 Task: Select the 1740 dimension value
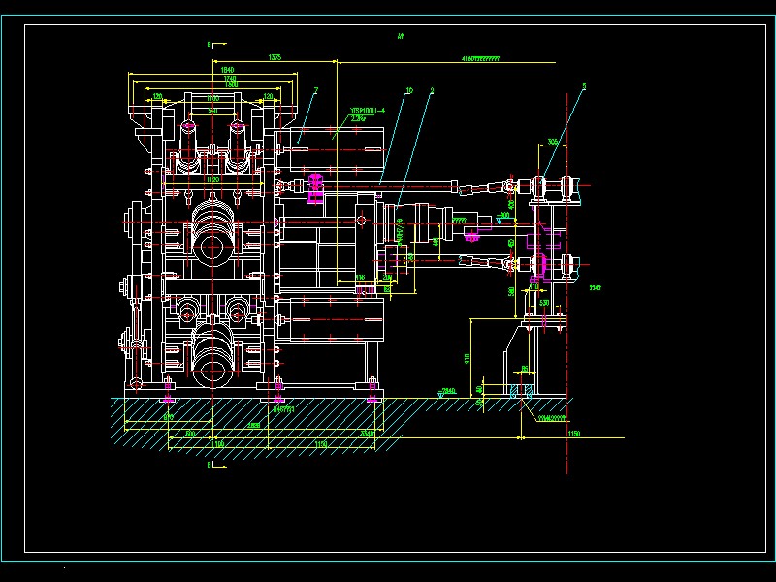click(230, 78)
